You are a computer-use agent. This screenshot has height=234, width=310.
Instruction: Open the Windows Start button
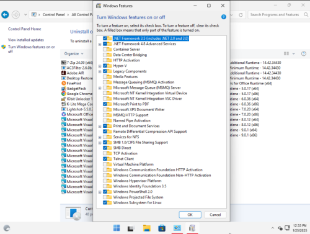pyautogui.click(x=117, y=228)
